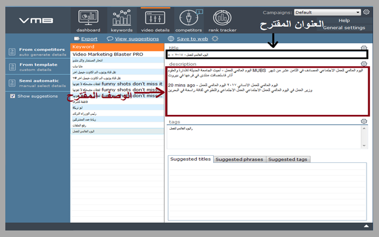Choose From competitors auto generate details

[38, 52]
